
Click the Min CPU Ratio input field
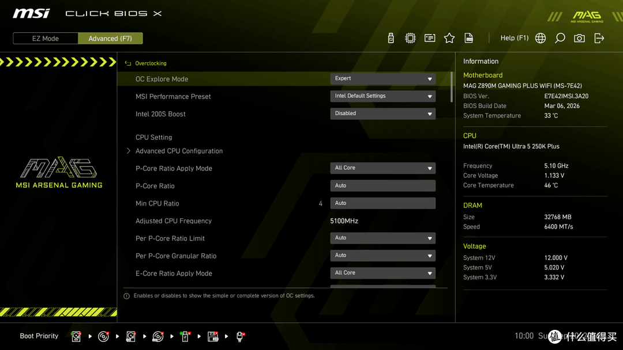[x=382, y=203]
